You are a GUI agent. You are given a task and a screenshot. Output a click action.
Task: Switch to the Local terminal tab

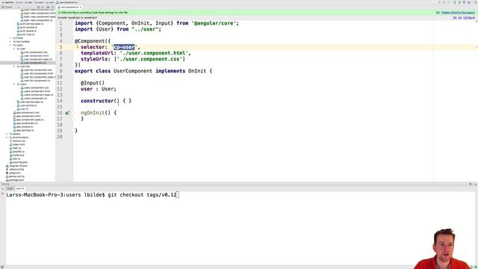[10, 189]
